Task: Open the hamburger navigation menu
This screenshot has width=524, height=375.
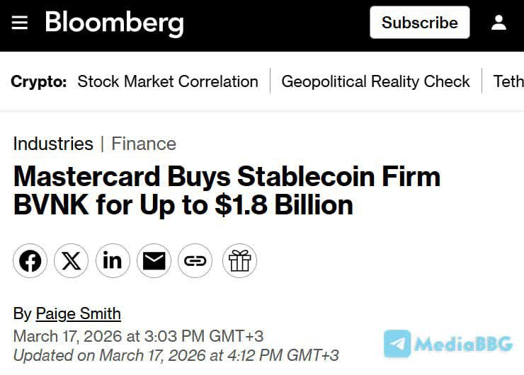Action: point(20,23)
